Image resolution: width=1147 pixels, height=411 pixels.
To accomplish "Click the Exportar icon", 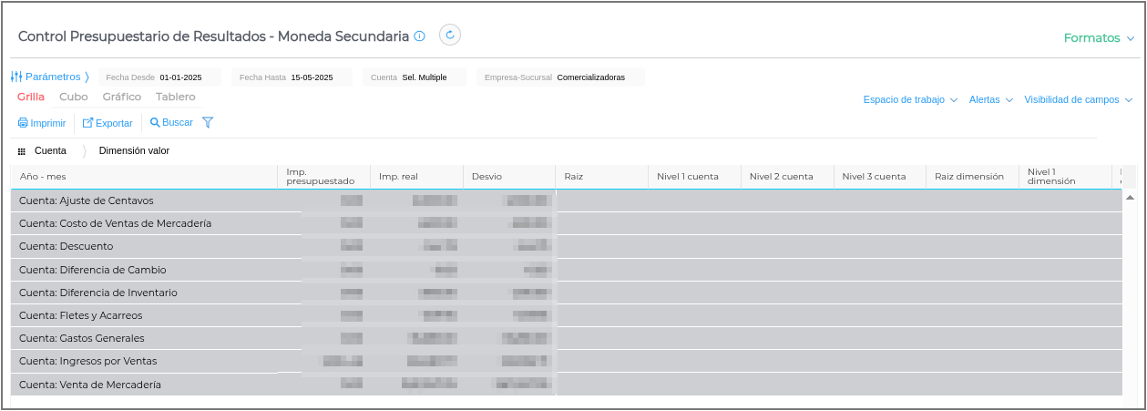I will click(x=88, y=123).
